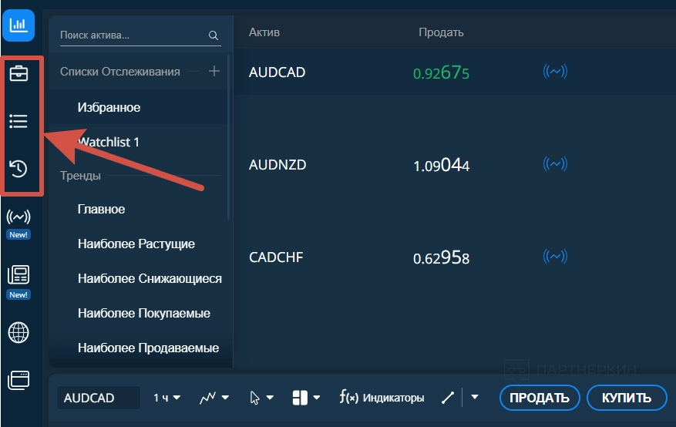Click the search magnifier icon

pyautogui.click(x=214, y=35)
